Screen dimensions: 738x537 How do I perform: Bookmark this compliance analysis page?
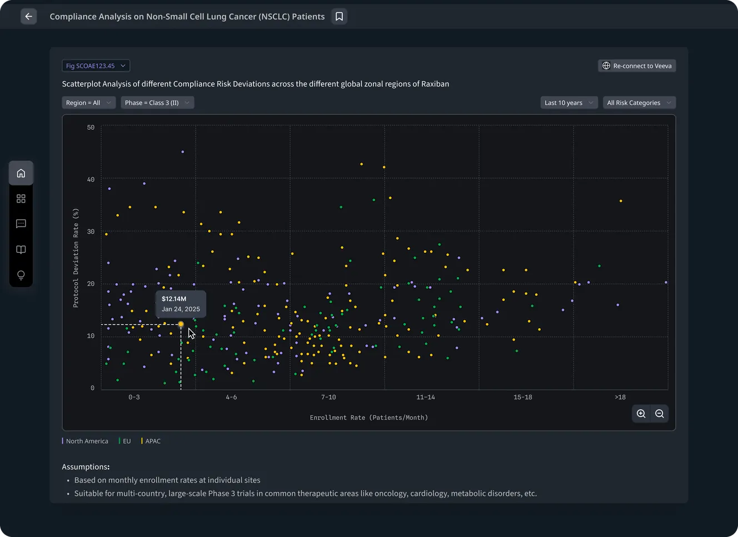(339, 17)
